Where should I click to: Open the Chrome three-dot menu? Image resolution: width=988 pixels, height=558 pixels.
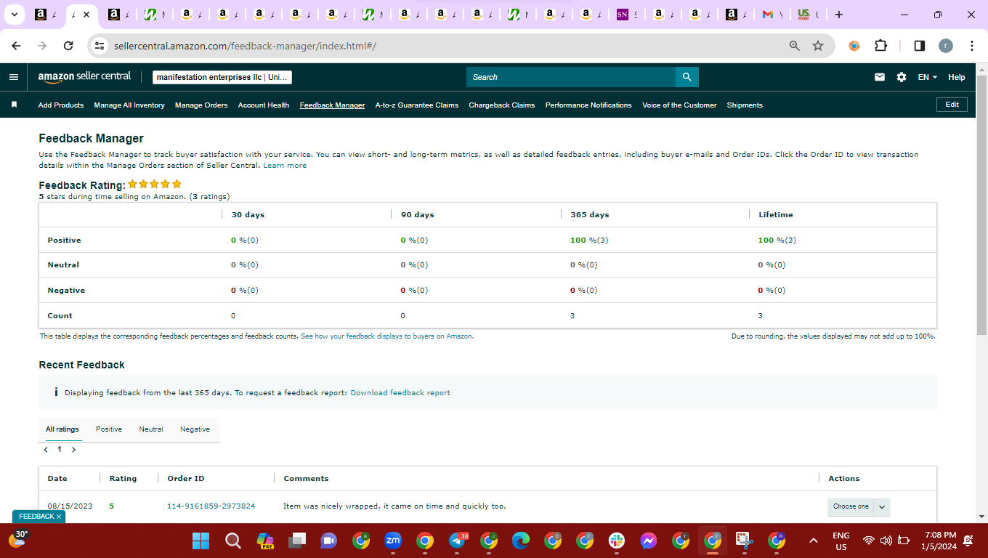[x=971, y=46]
